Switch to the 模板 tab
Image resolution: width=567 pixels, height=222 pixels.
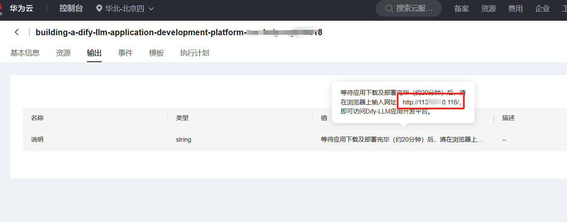[156, 53]
